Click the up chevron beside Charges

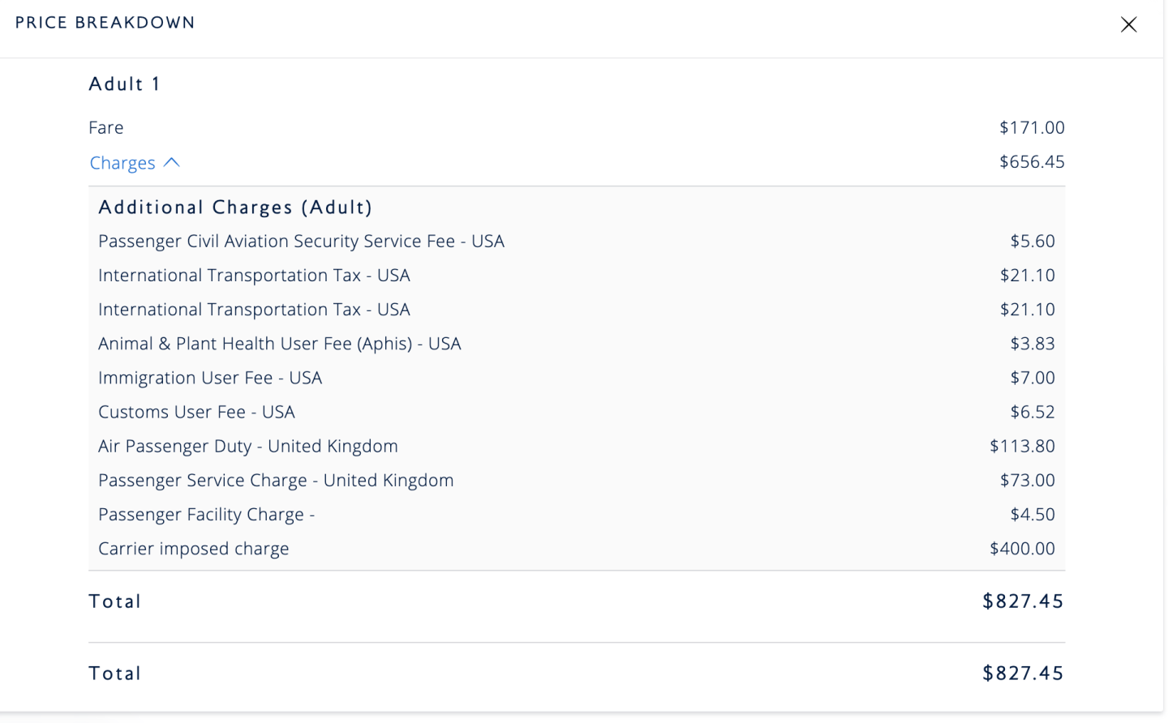coord(172,162)
